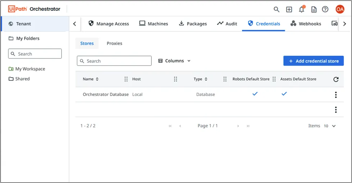Switch to the Packages tab
This screenshot has height=183, width=352.
(193, 24)
